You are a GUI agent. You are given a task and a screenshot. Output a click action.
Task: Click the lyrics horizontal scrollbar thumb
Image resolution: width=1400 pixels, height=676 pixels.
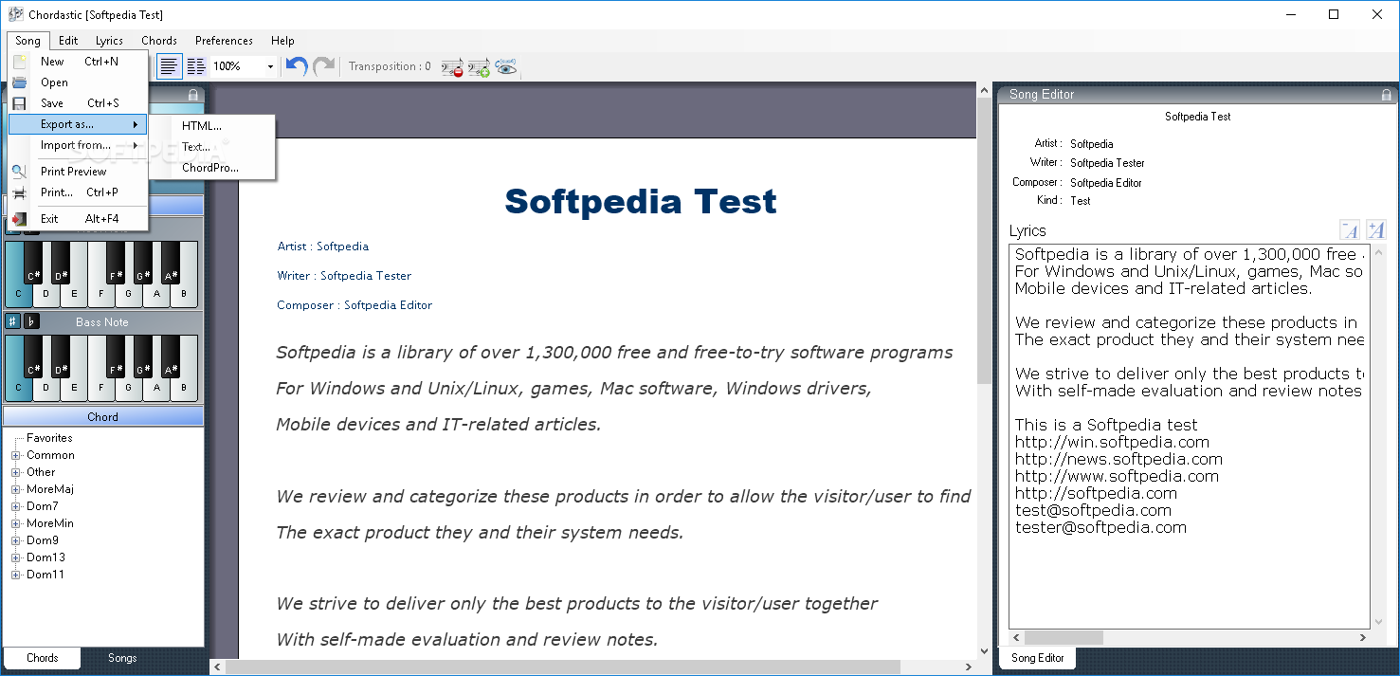point(1064,638)
